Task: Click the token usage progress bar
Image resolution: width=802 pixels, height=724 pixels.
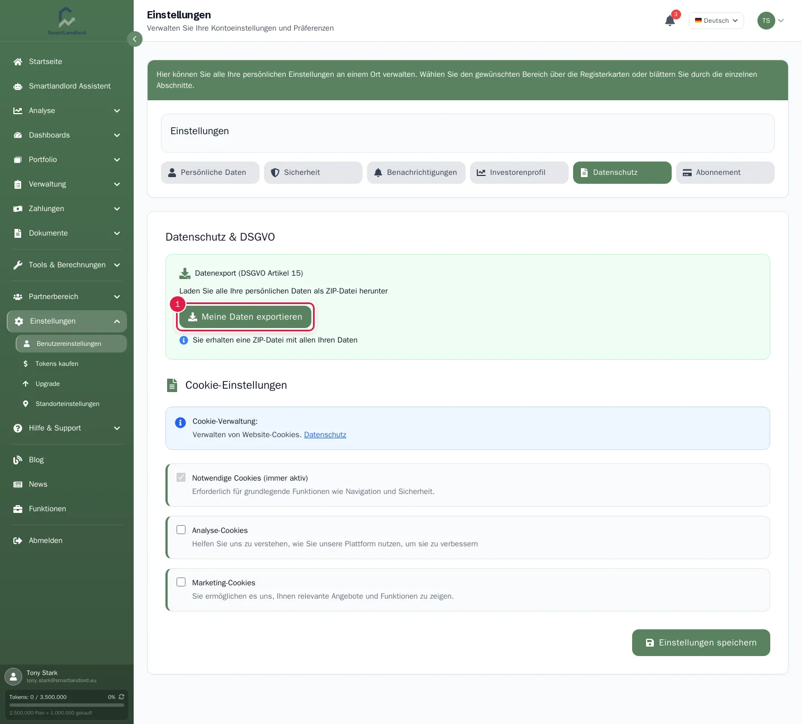Action: (67, 705)
